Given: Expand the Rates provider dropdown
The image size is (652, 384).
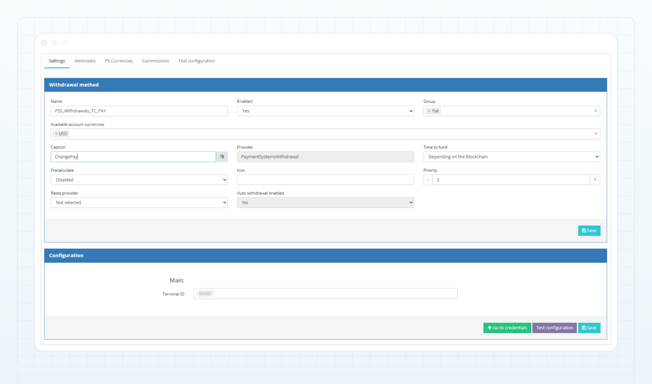Looking at the screenshot, I should (x=139, y=202).
